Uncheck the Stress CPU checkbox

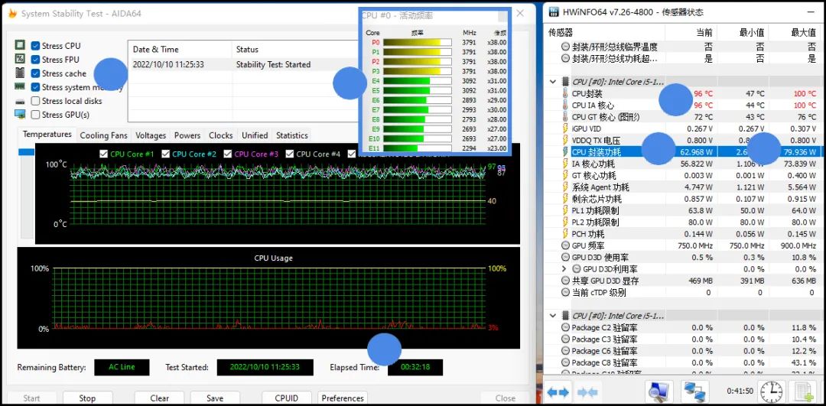[35, 46]
